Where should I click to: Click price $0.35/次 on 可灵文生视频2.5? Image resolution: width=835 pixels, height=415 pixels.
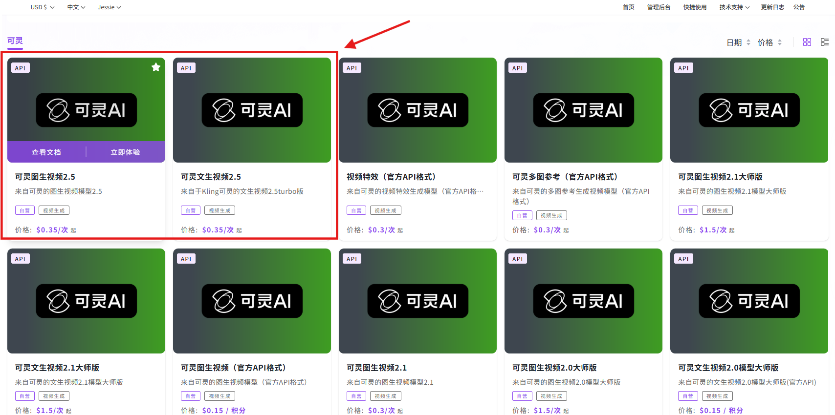point(218,230)
